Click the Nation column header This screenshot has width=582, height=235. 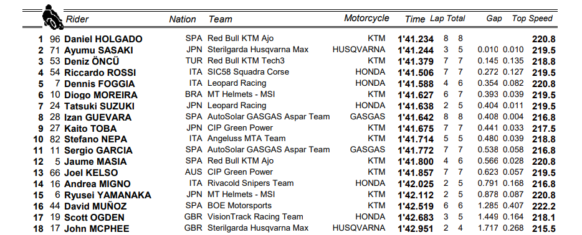tap(183, 19)
